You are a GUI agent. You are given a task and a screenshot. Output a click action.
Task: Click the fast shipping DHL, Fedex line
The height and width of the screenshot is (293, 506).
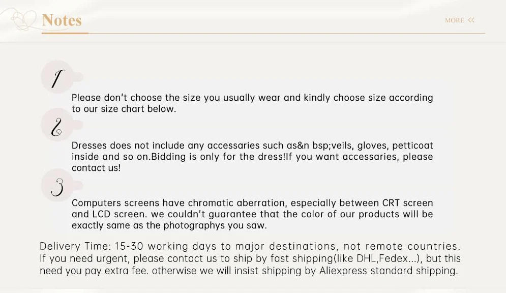pyautogui.click(x=250, y=258)
